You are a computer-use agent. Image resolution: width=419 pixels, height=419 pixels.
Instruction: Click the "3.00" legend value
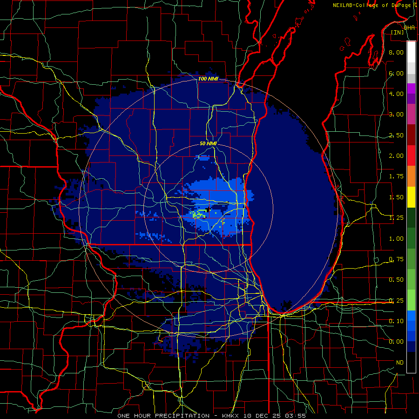tap(396, 115)
